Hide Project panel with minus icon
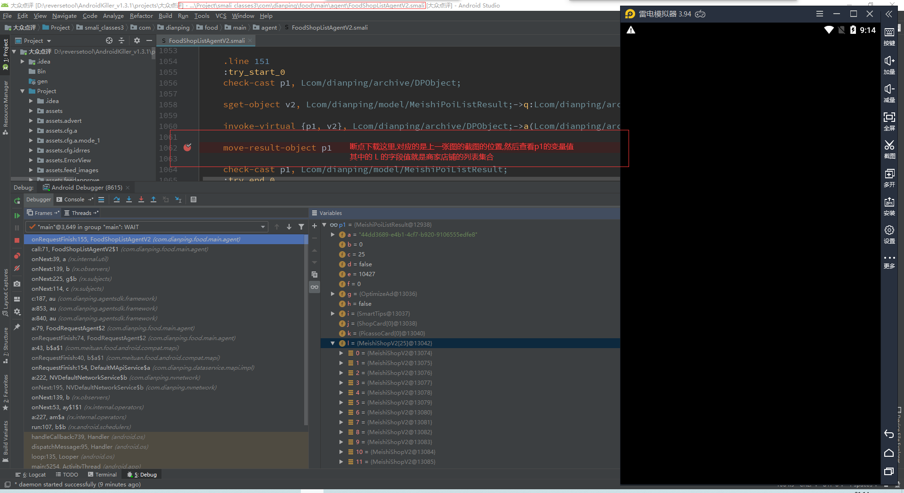 (149, 40)
